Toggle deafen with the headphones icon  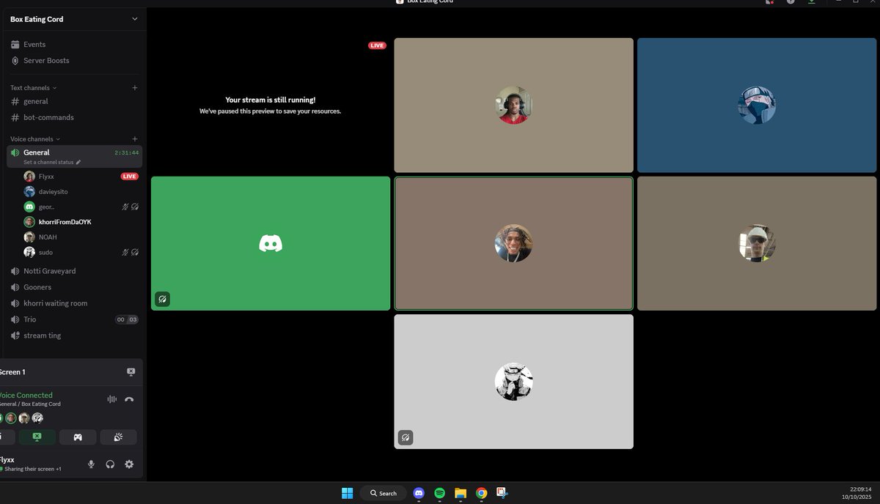click(110, 464)
